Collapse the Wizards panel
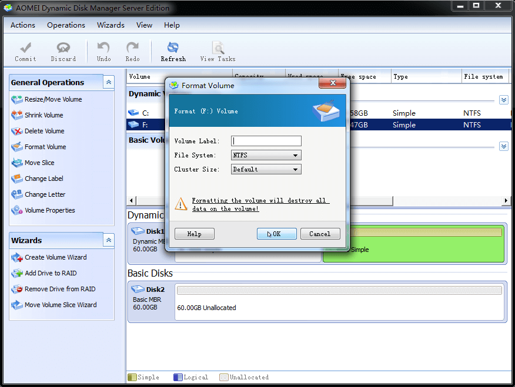This screenshot has width=515, height=387. pos(108,240)
